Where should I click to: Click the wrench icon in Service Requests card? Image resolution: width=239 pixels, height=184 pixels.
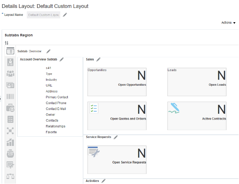[94, 152]
